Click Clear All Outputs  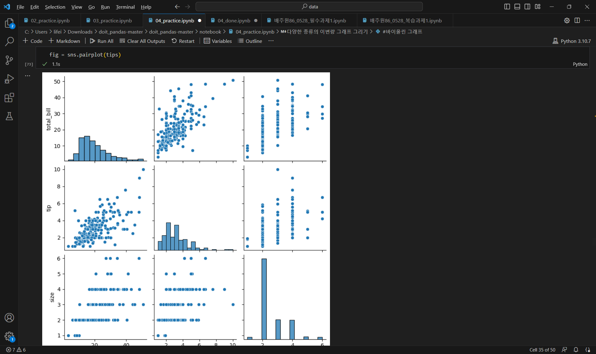pos(142,41)
